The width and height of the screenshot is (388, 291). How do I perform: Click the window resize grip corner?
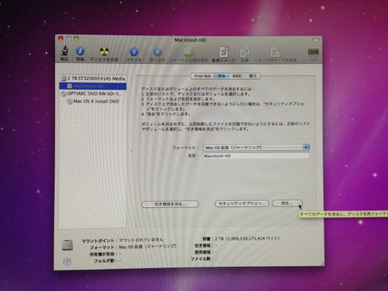tap(322, 263)
